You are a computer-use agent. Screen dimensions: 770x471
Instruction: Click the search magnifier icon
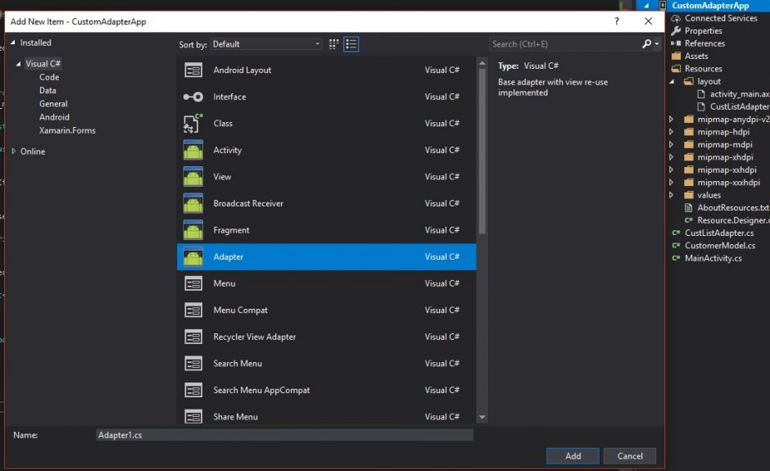coord(647,43)
